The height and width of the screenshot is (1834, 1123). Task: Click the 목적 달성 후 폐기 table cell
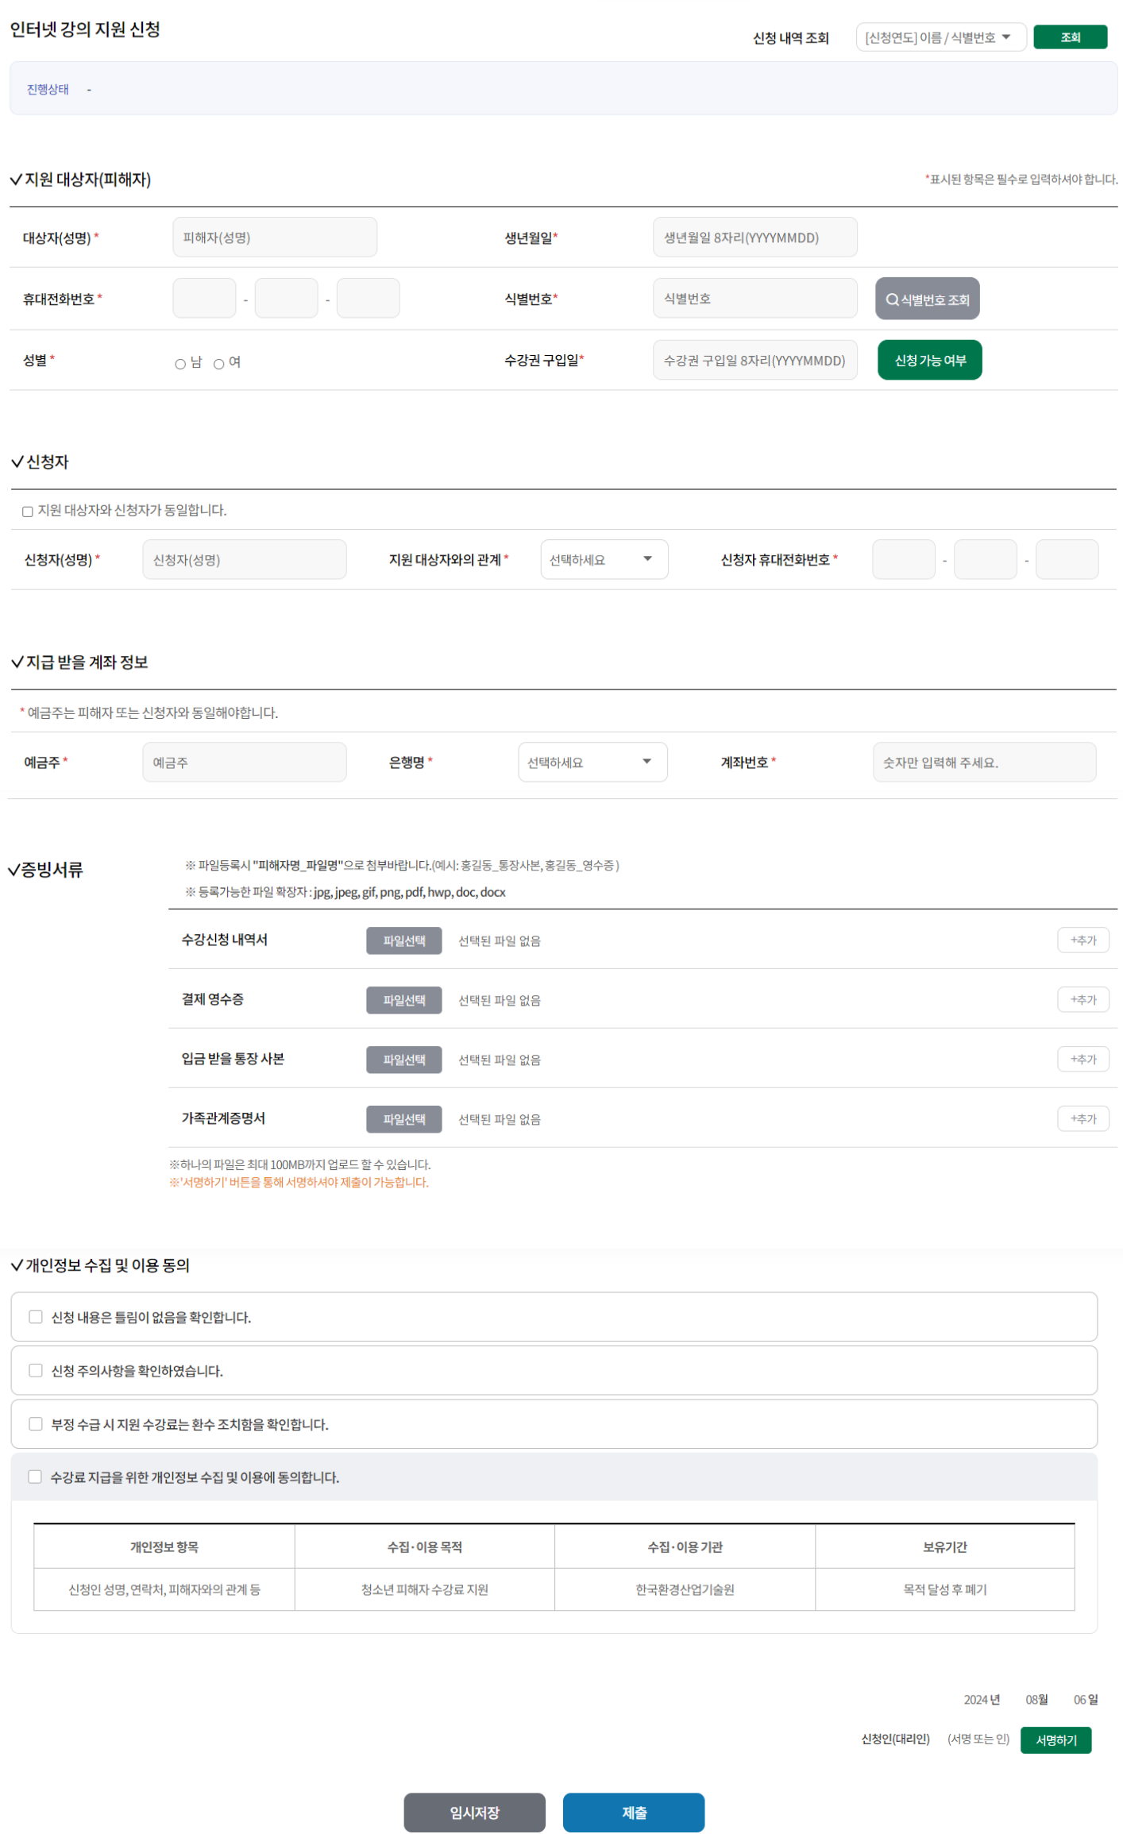click(x=944, y=1590)
